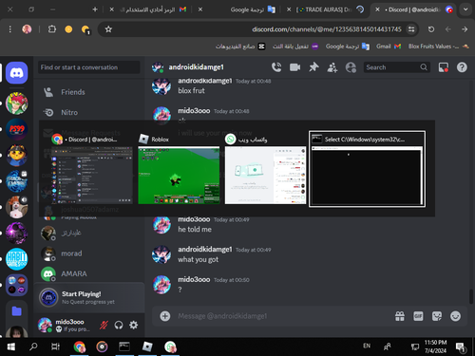
Task: Focus the Discord Search field
Action: pos(396,67)
